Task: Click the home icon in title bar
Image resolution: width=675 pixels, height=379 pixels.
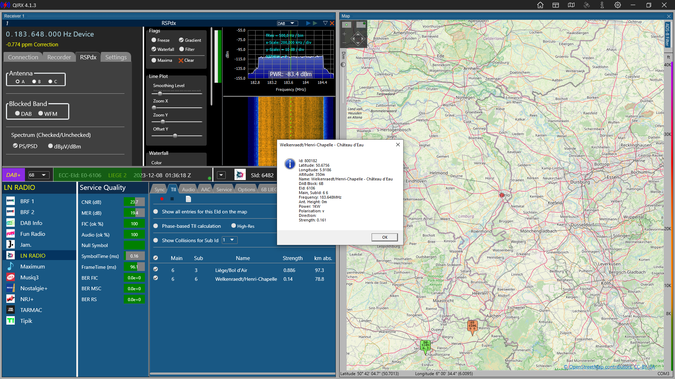Action: click(540, 5)
